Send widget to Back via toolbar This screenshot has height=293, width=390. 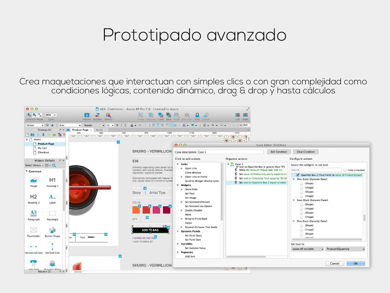click(x=169, y=115)
